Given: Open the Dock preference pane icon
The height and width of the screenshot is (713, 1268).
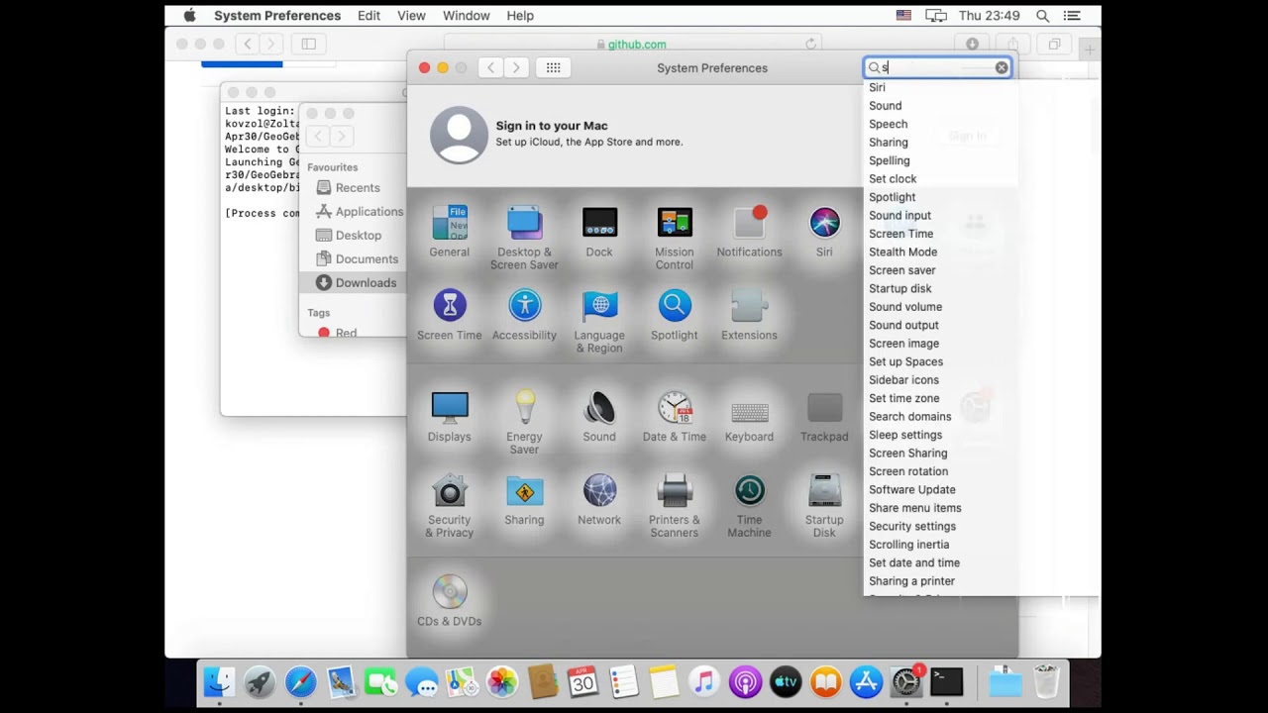Looking at the screenshot, I should point(599,223).
